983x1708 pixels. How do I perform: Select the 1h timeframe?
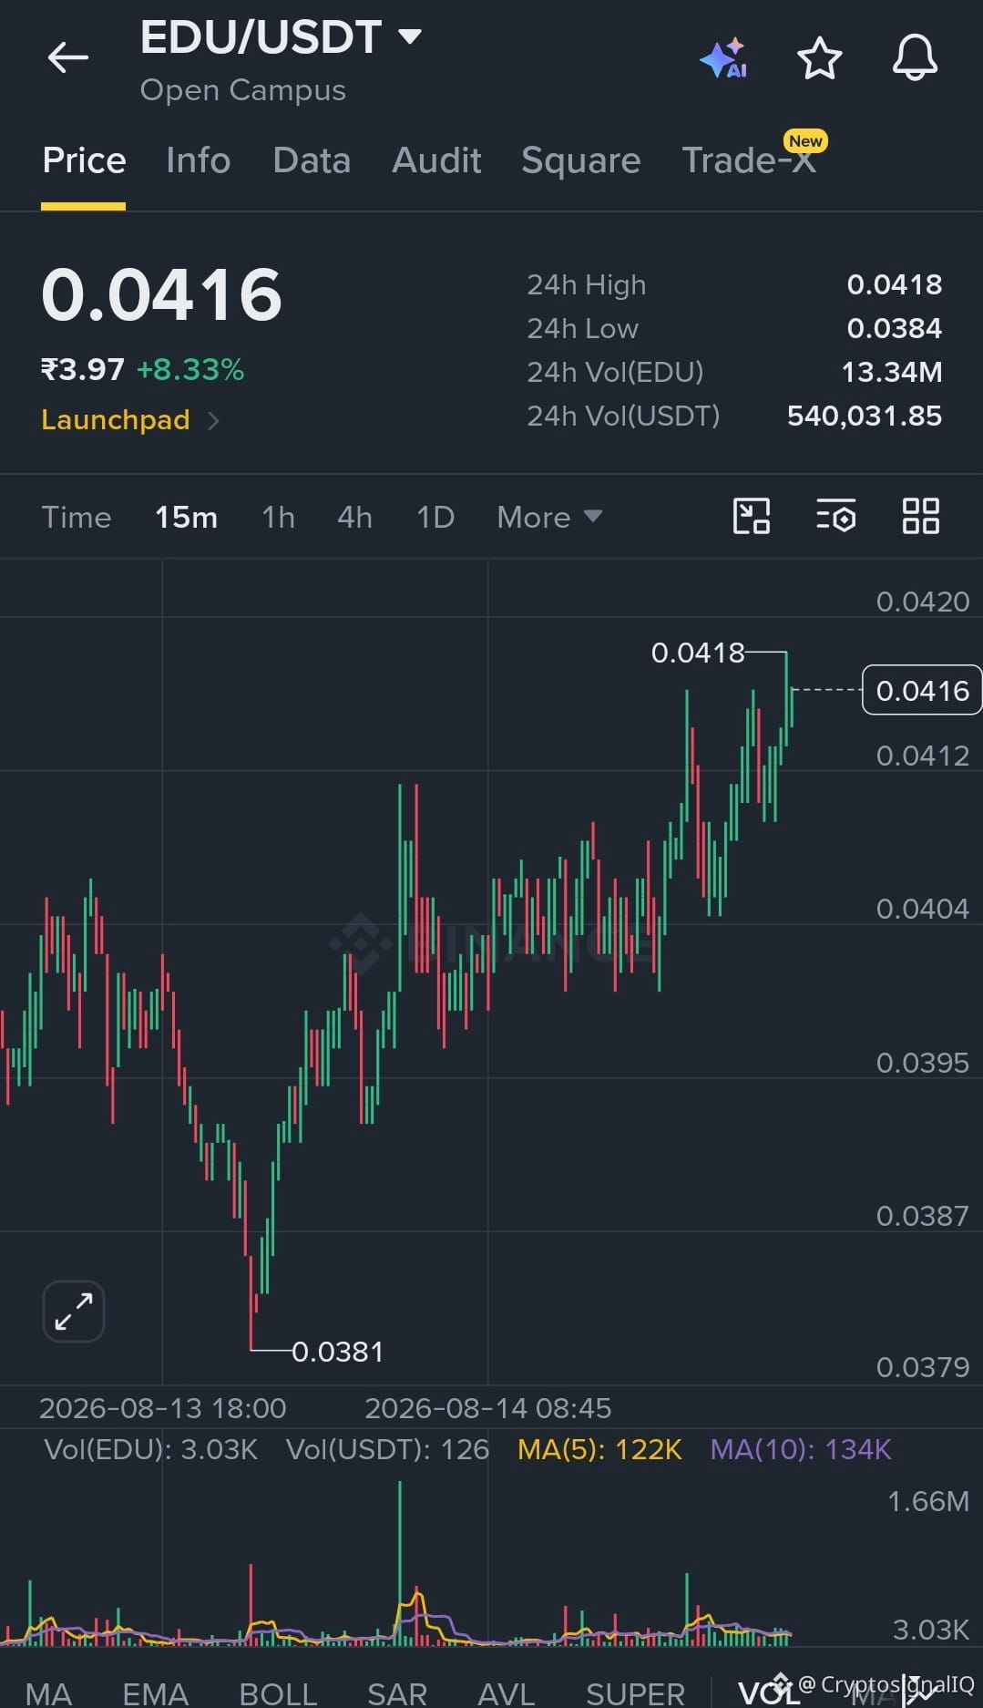click(x=278, y=518)
